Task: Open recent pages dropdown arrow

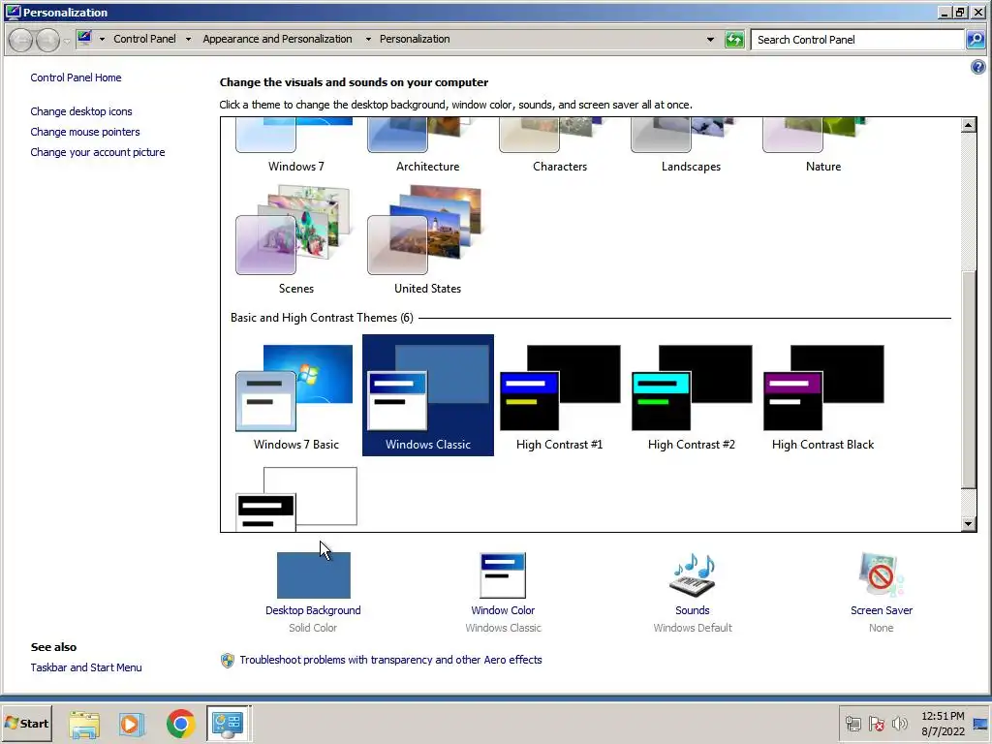Action: click(x=67, y=41)
